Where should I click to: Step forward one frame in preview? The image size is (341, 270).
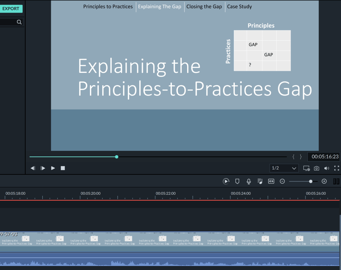[43, 168]
